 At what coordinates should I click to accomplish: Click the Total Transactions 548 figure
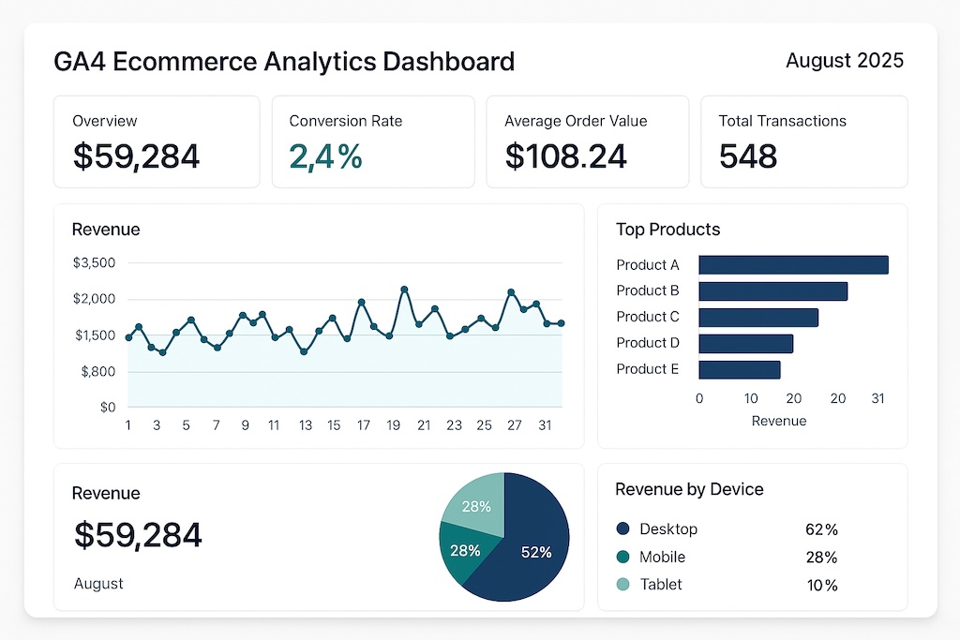pyautogui.click(x=748, y=156)
